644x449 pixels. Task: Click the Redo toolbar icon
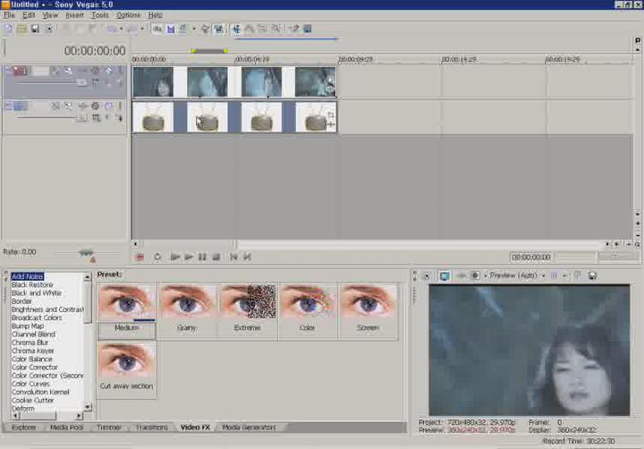(132, 29)
